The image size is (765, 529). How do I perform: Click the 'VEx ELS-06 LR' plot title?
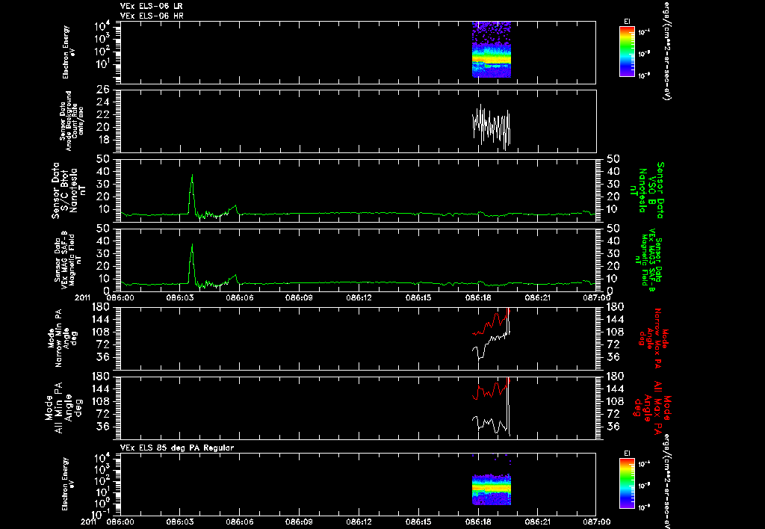tap(152, 6)
